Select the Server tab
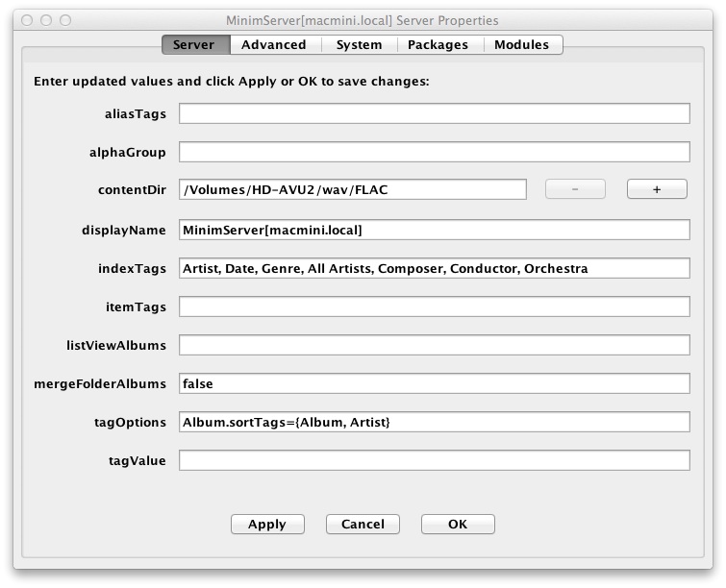The image size is (726, 588). [193, 45]
